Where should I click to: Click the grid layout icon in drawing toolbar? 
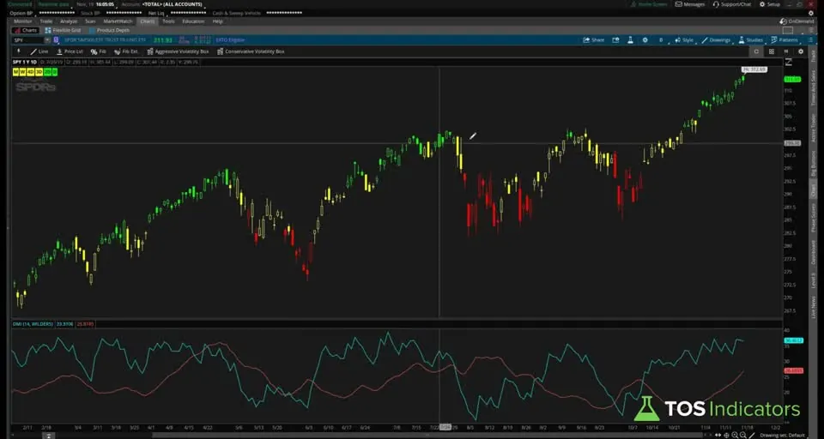(x=772, y=51)
